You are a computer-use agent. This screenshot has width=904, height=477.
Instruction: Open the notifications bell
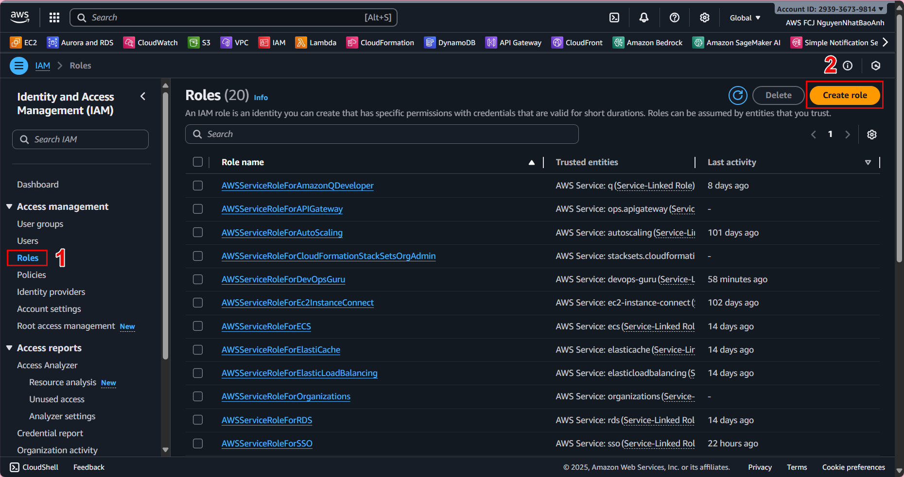(x=643, y=17)
